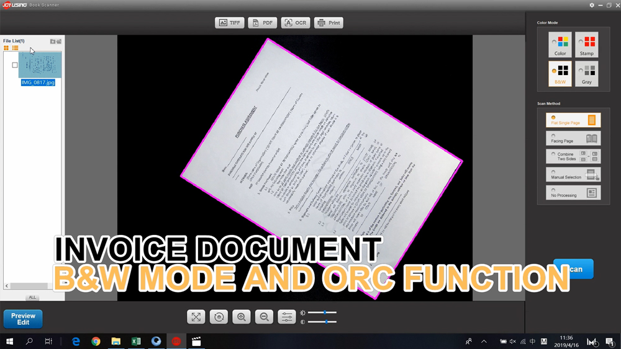This screenshot has height=349, width=621.
Task: Open the image adjustment settings icon
Action: 287,317
